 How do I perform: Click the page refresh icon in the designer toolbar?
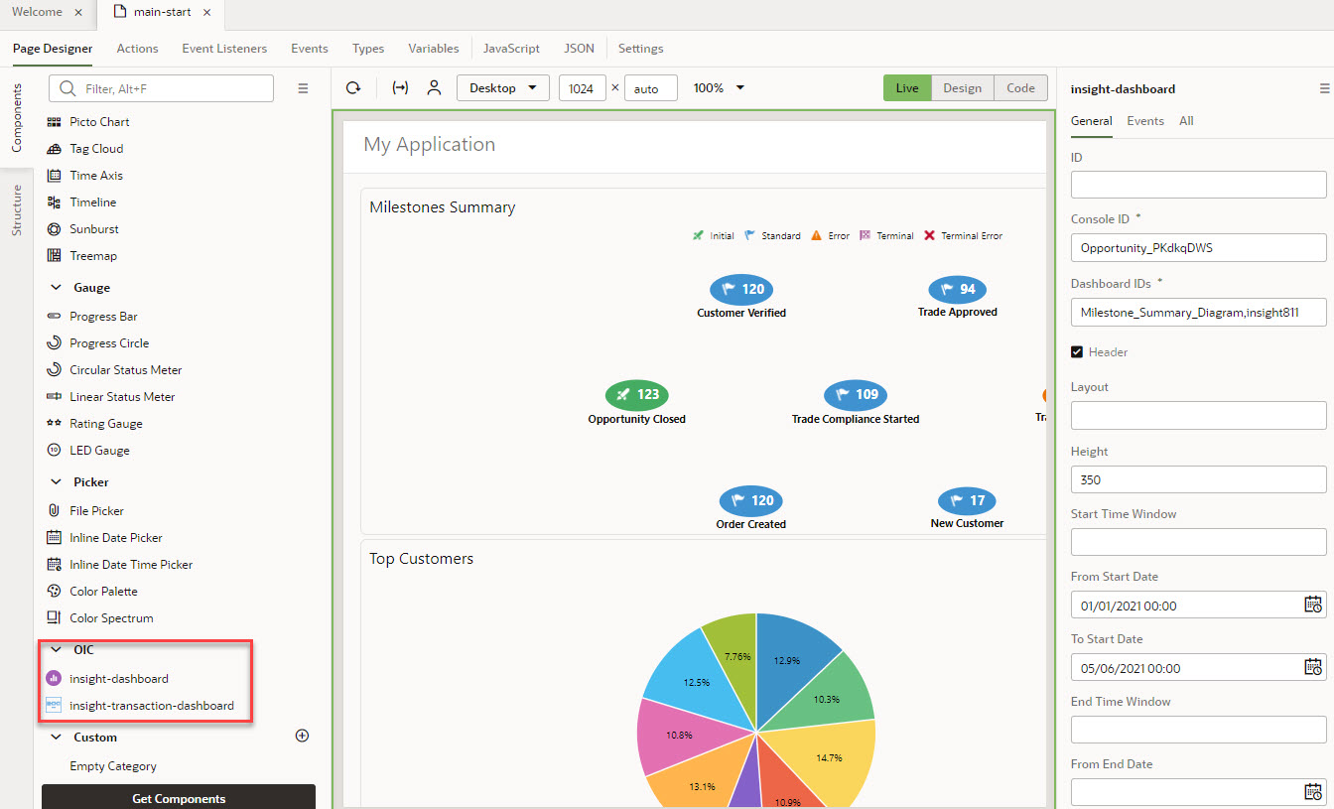tap(353, 87)
